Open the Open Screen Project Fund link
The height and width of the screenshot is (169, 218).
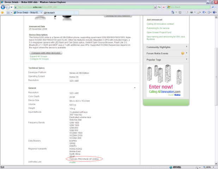click(159, 32)
